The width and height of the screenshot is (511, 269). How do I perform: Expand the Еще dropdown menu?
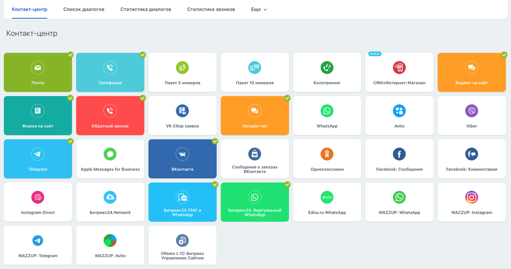(x=259, y=9)
